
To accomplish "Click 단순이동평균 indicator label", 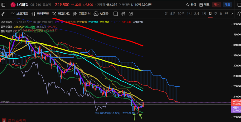I will (x=8, y=22).
